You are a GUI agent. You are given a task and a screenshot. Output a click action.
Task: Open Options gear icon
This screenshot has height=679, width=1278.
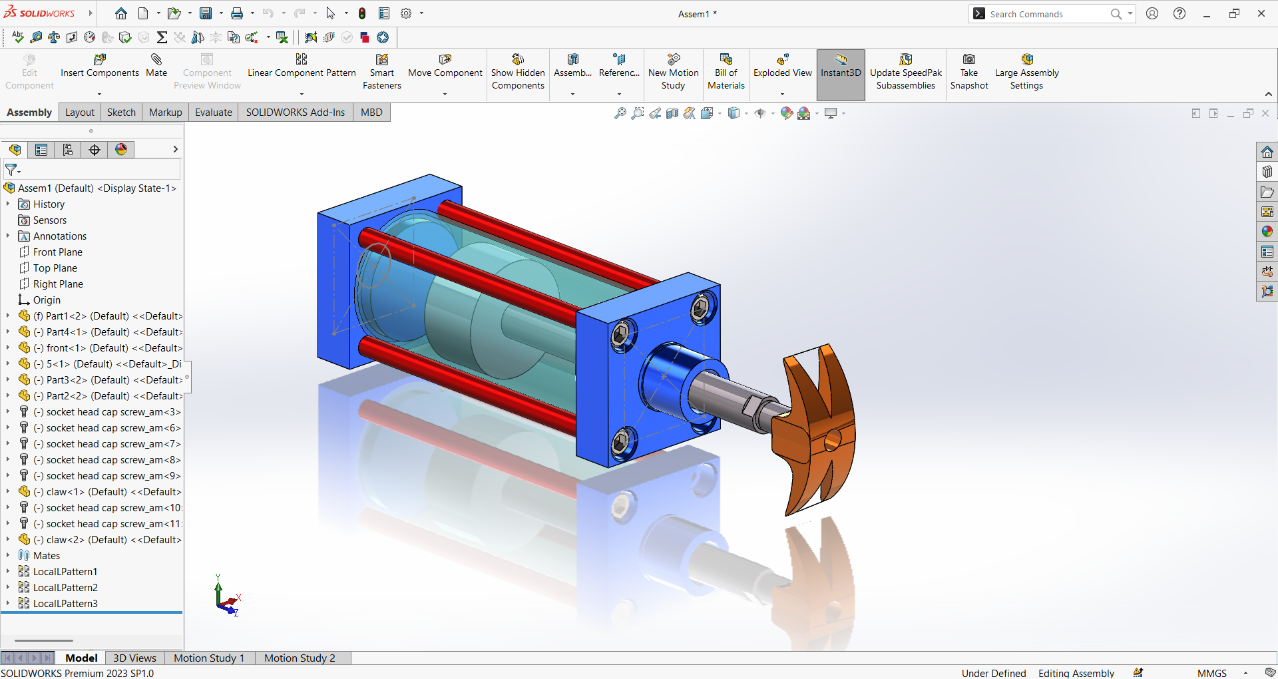[x=406, y=13]
